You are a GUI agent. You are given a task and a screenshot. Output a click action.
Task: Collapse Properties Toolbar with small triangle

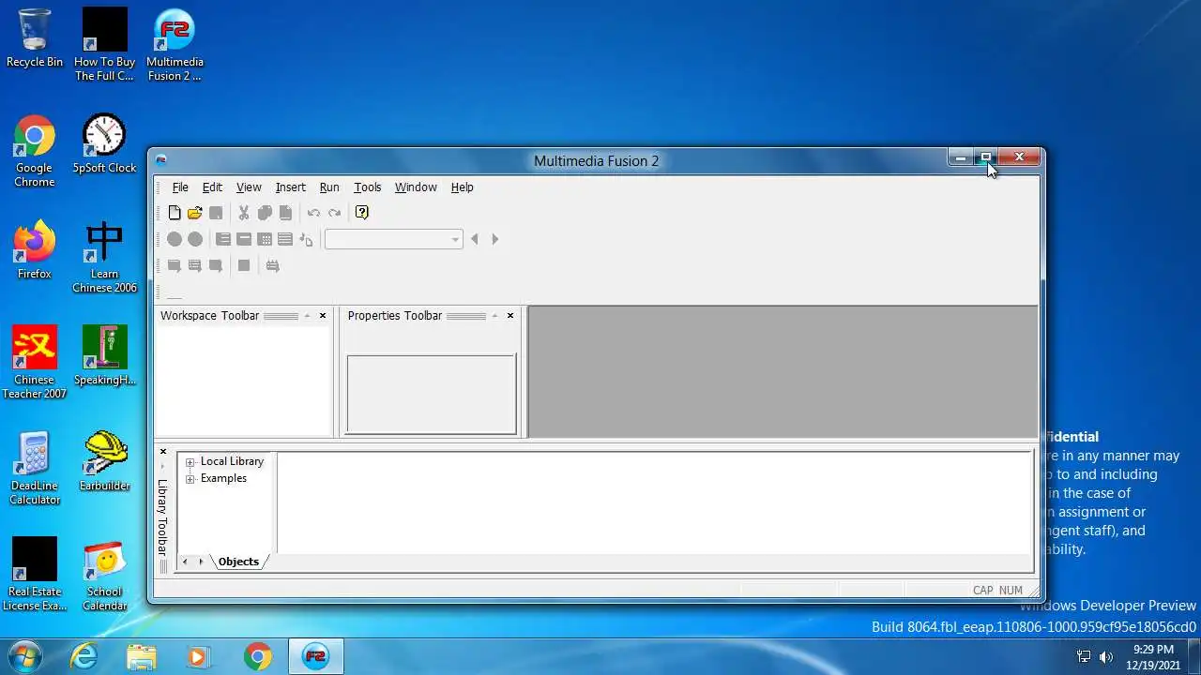tap(494, 316)
